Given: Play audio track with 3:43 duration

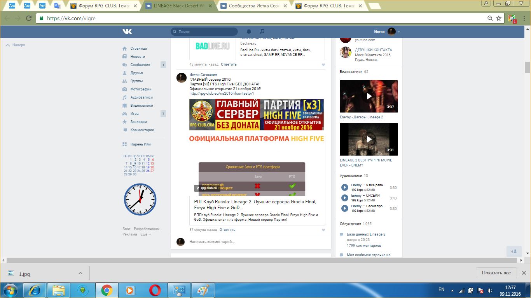Looking at the screenshot, I should point(344,198).
